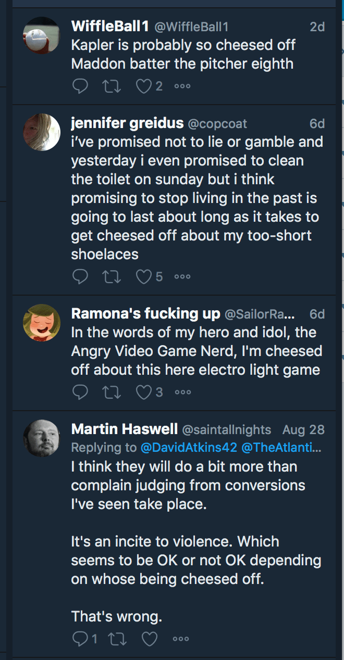Viewport: 344px width, 660px height.
Task: Retweet Ramona's Angry Video Game Nerd tweet
Action: pyautogui.click(x=112, y=391)
